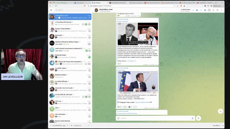Open La Vérité Diffusée chat

click(x=70, y=82)
